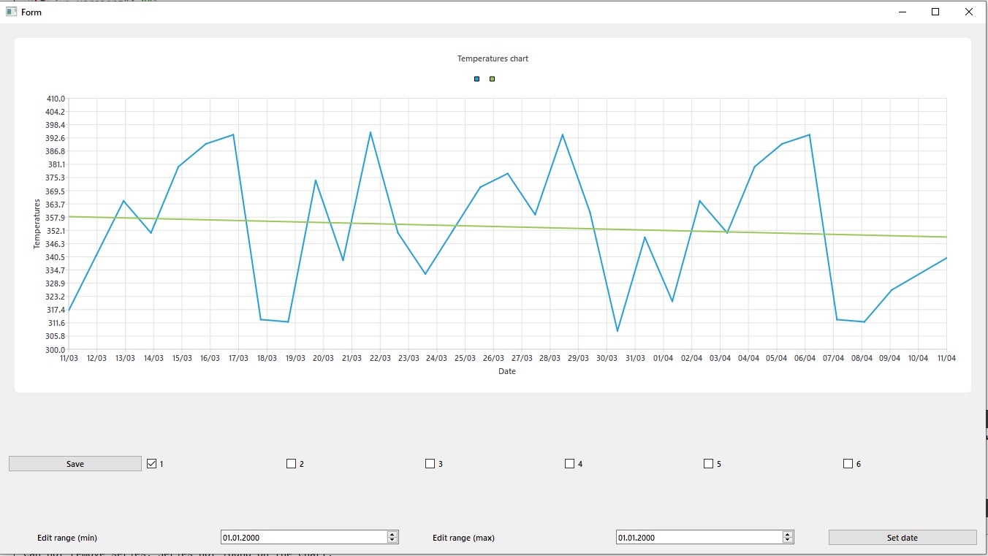Enable checkbox 6
The image size is (988, 556).
click(848, 462)
